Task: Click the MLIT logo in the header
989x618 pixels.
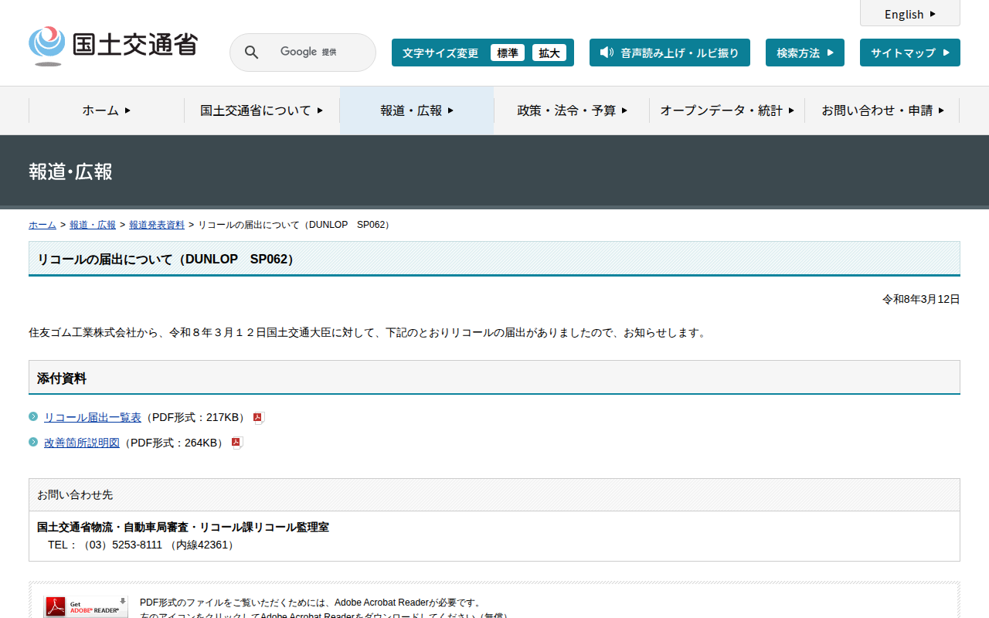Action: pos(113,46)
